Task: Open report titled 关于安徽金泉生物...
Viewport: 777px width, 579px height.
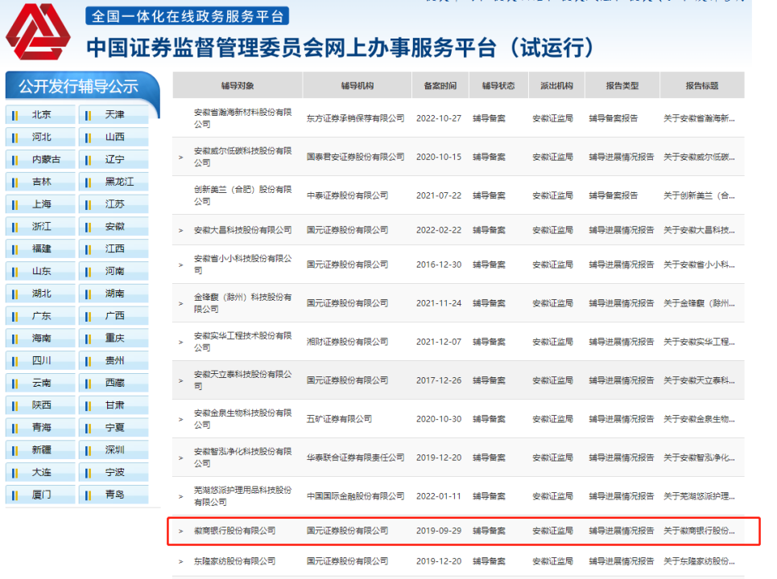Action: coord(699,419)
